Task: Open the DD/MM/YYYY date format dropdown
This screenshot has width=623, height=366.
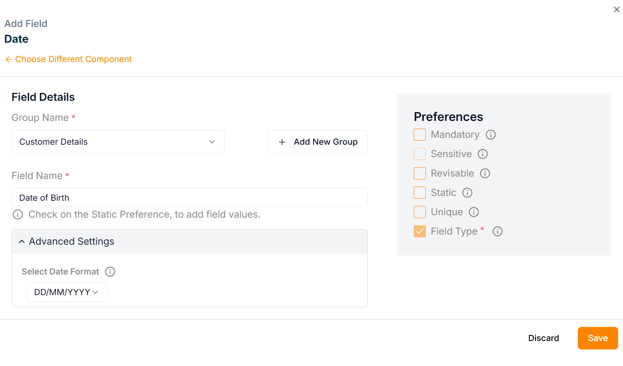Action: point(67,292)
